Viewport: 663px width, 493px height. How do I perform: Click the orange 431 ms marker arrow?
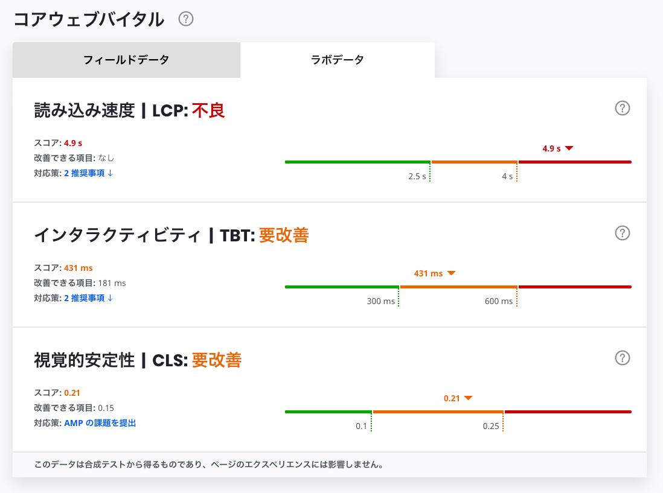coord(450,273)
